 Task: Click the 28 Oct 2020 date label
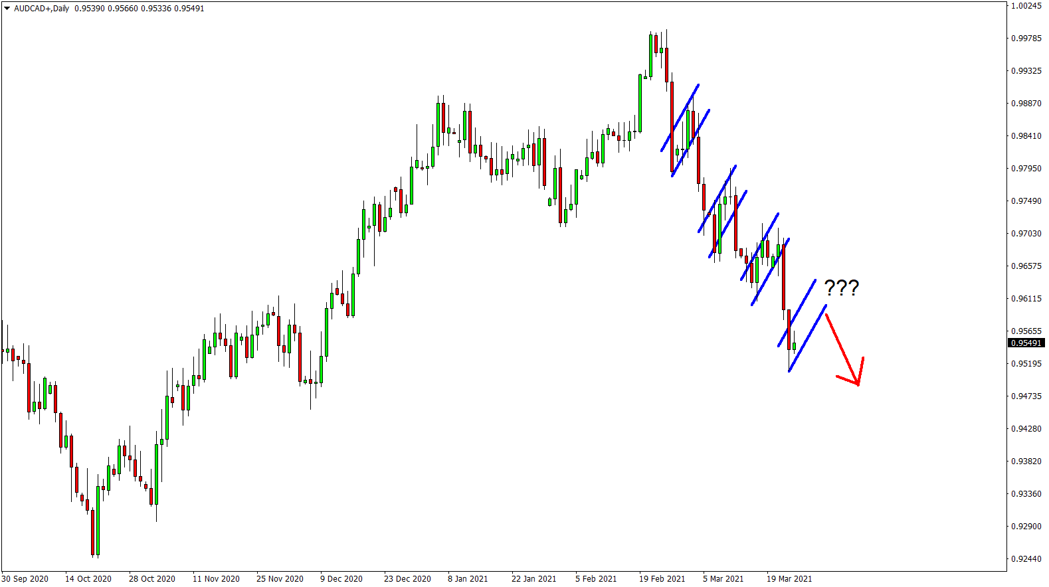[152, 579]
